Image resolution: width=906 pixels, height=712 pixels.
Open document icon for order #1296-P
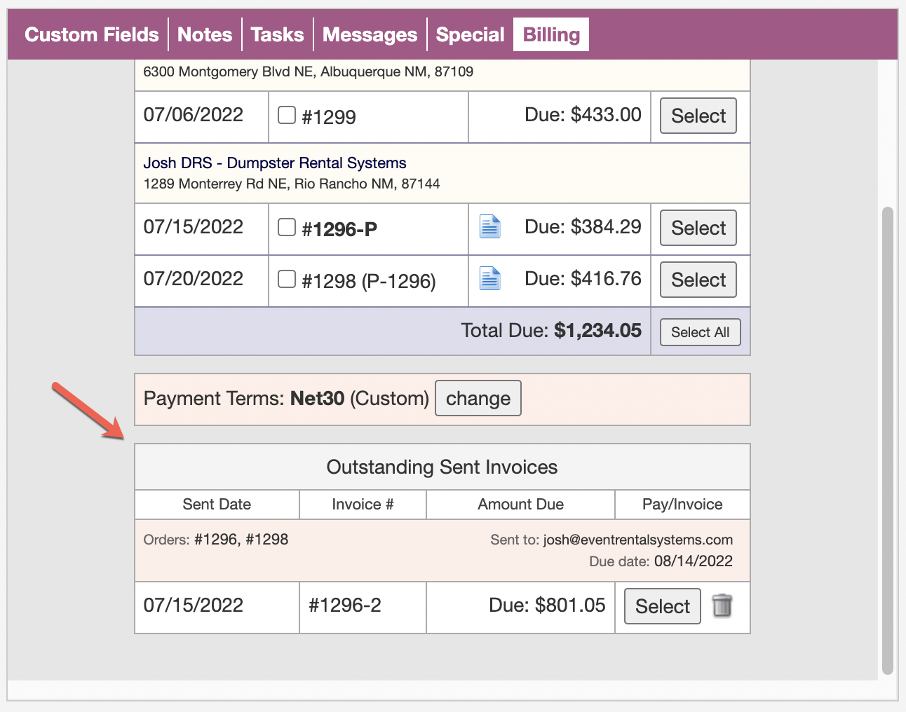[489, 227]
